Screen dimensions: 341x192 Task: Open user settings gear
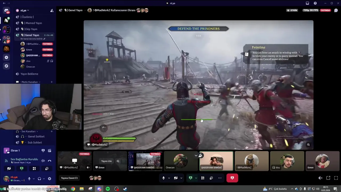pyautogui.click(x=50, y=179)
